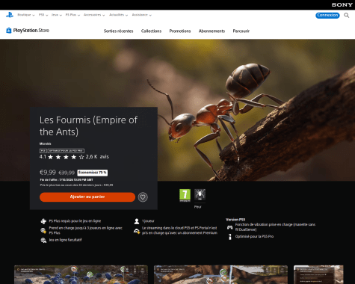The image size is (355, 284).
Task: Click the PS5 Pro console icon
Action: click(x=230, y=237)
